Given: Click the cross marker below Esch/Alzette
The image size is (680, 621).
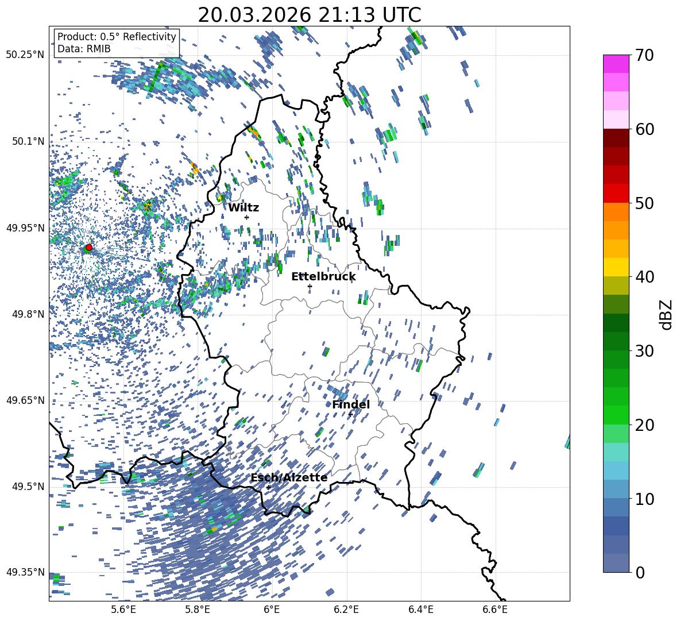Looking at the screenshot, I should (268, 487).
